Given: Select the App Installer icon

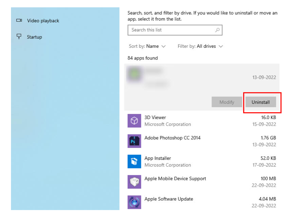Looking at the screenshot, I should pyautogui.click(x=134, y=161).
